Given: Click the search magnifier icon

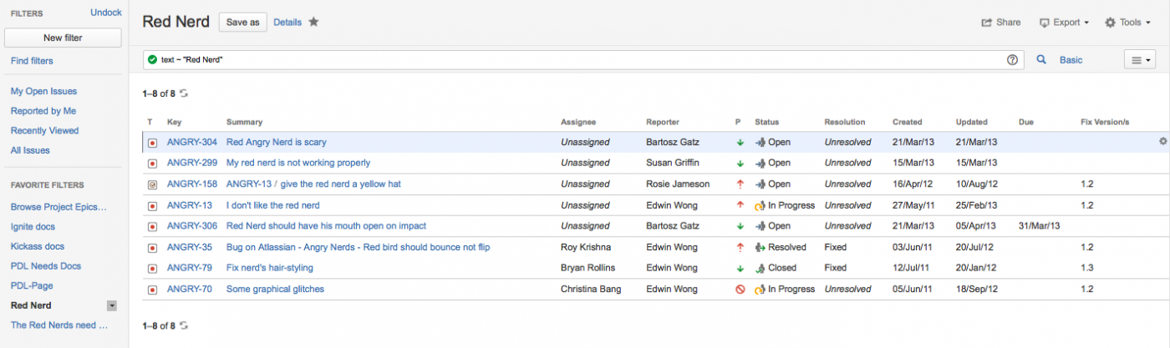Looking at the screenshot, I should tap(1041, 60).
